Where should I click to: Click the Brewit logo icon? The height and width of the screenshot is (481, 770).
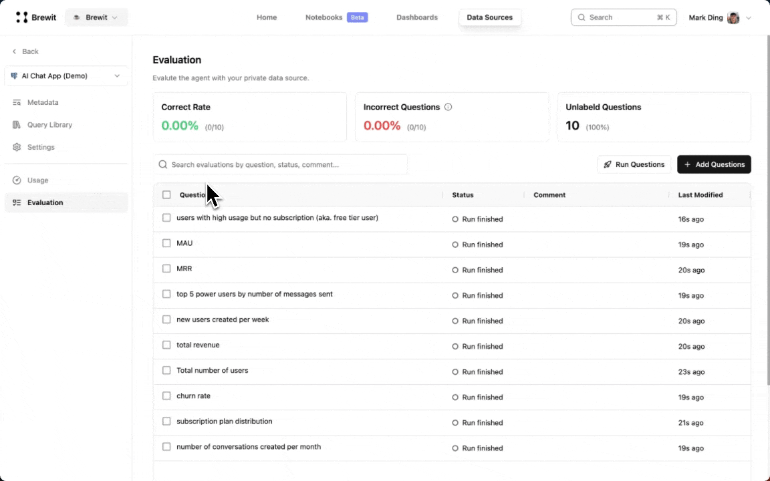[22, 17]
